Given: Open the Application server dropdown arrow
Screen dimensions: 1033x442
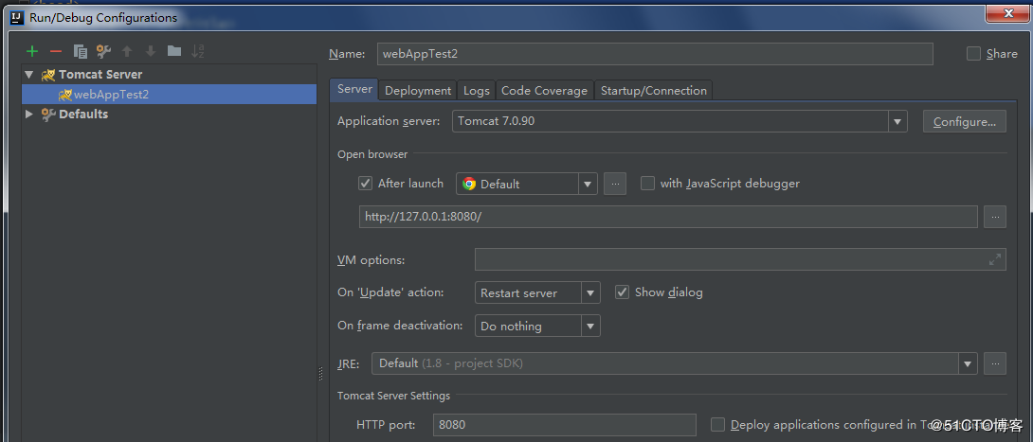Looking at the screenshot, I should click(x=897, y=122).
